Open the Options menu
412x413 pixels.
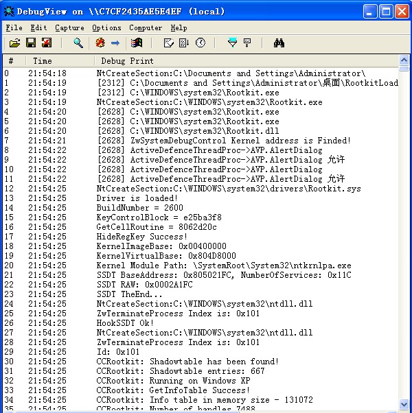(106, 27)
